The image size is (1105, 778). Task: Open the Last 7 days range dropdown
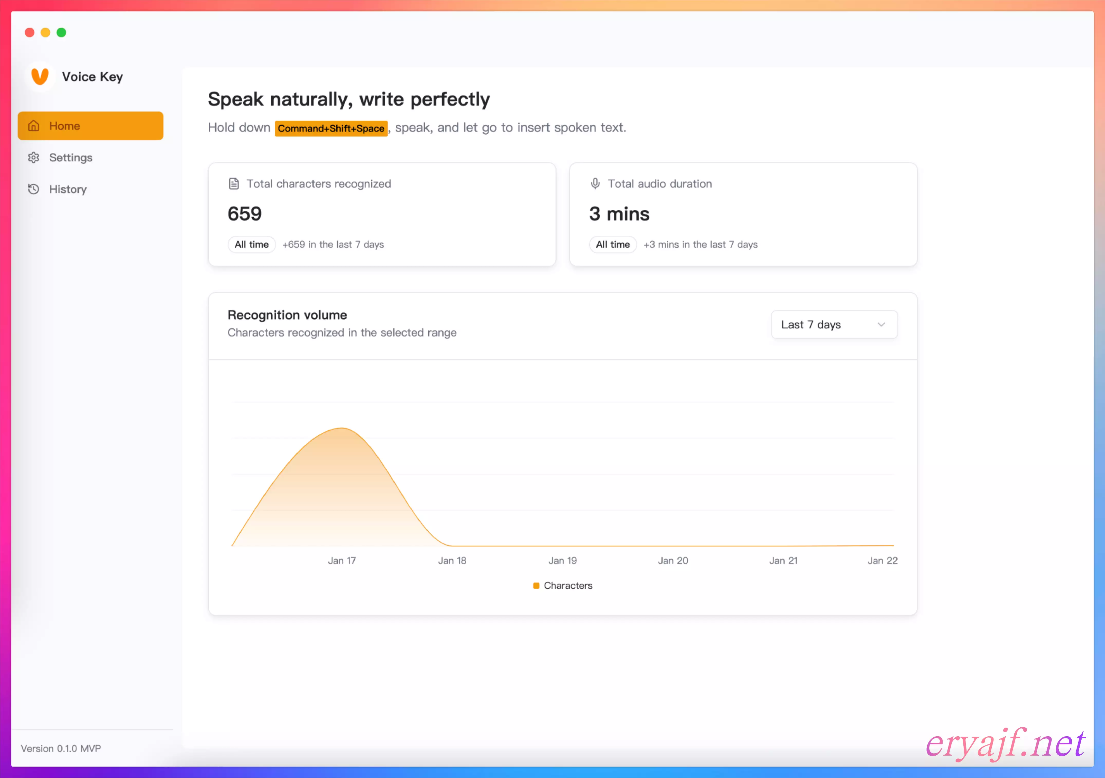(x=834, y=325)
